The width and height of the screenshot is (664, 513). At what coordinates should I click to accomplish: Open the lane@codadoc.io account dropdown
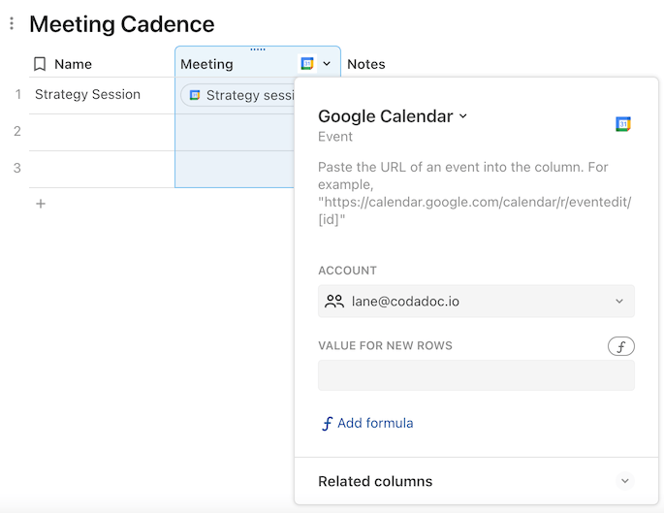[619, 302]
